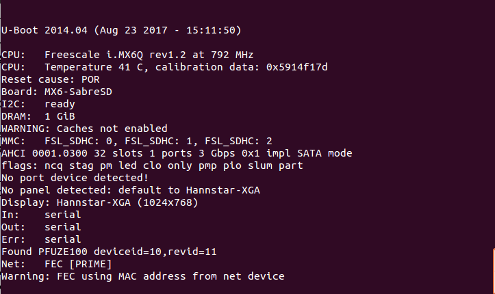Viewport: 495px width, 294px height.
Task: Click the MMC: FSL_SDHC line
Action: [x=137, y=140]
